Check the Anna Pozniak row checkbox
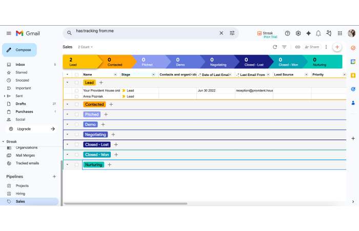This screenshot has height=231, width=359. (x=76, y=97)
